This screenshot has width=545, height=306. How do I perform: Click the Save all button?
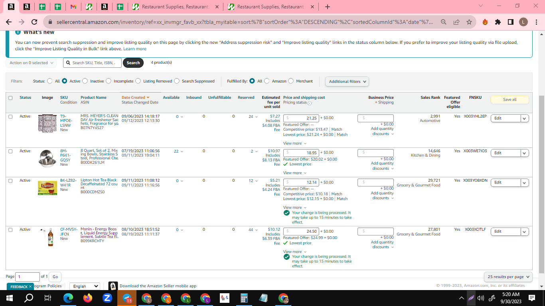pos(509,100)
